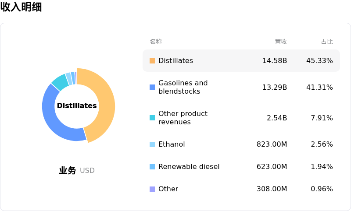Select the Renewable diesel row label

pyautogui.click(x=189, y=167)
